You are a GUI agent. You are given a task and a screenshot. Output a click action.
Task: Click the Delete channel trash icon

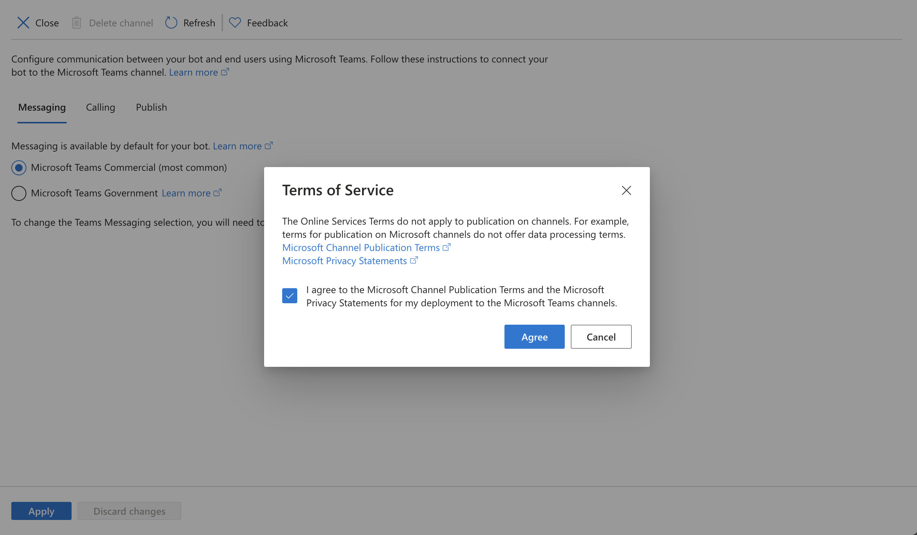click(77, 23)
